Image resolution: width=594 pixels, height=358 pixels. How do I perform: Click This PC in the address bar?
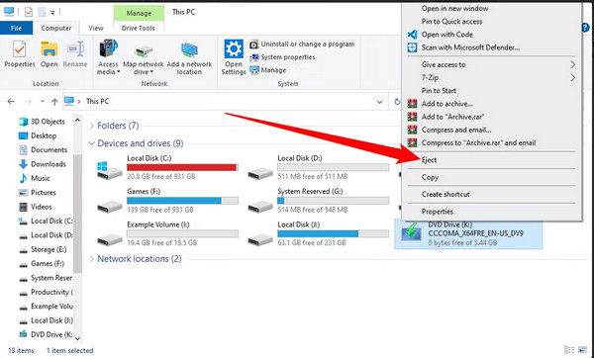click(x=97, y=102)
